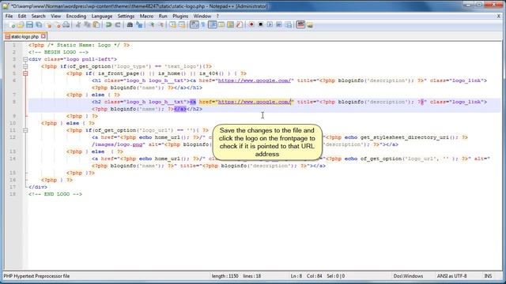Click 'length : 1150' in status bar
This screenshot has height=284, width=506.
[x=225, y=276]
